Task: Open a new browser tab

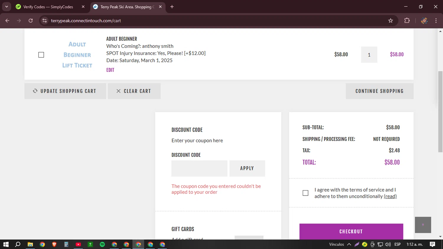Action: point(172,7)
